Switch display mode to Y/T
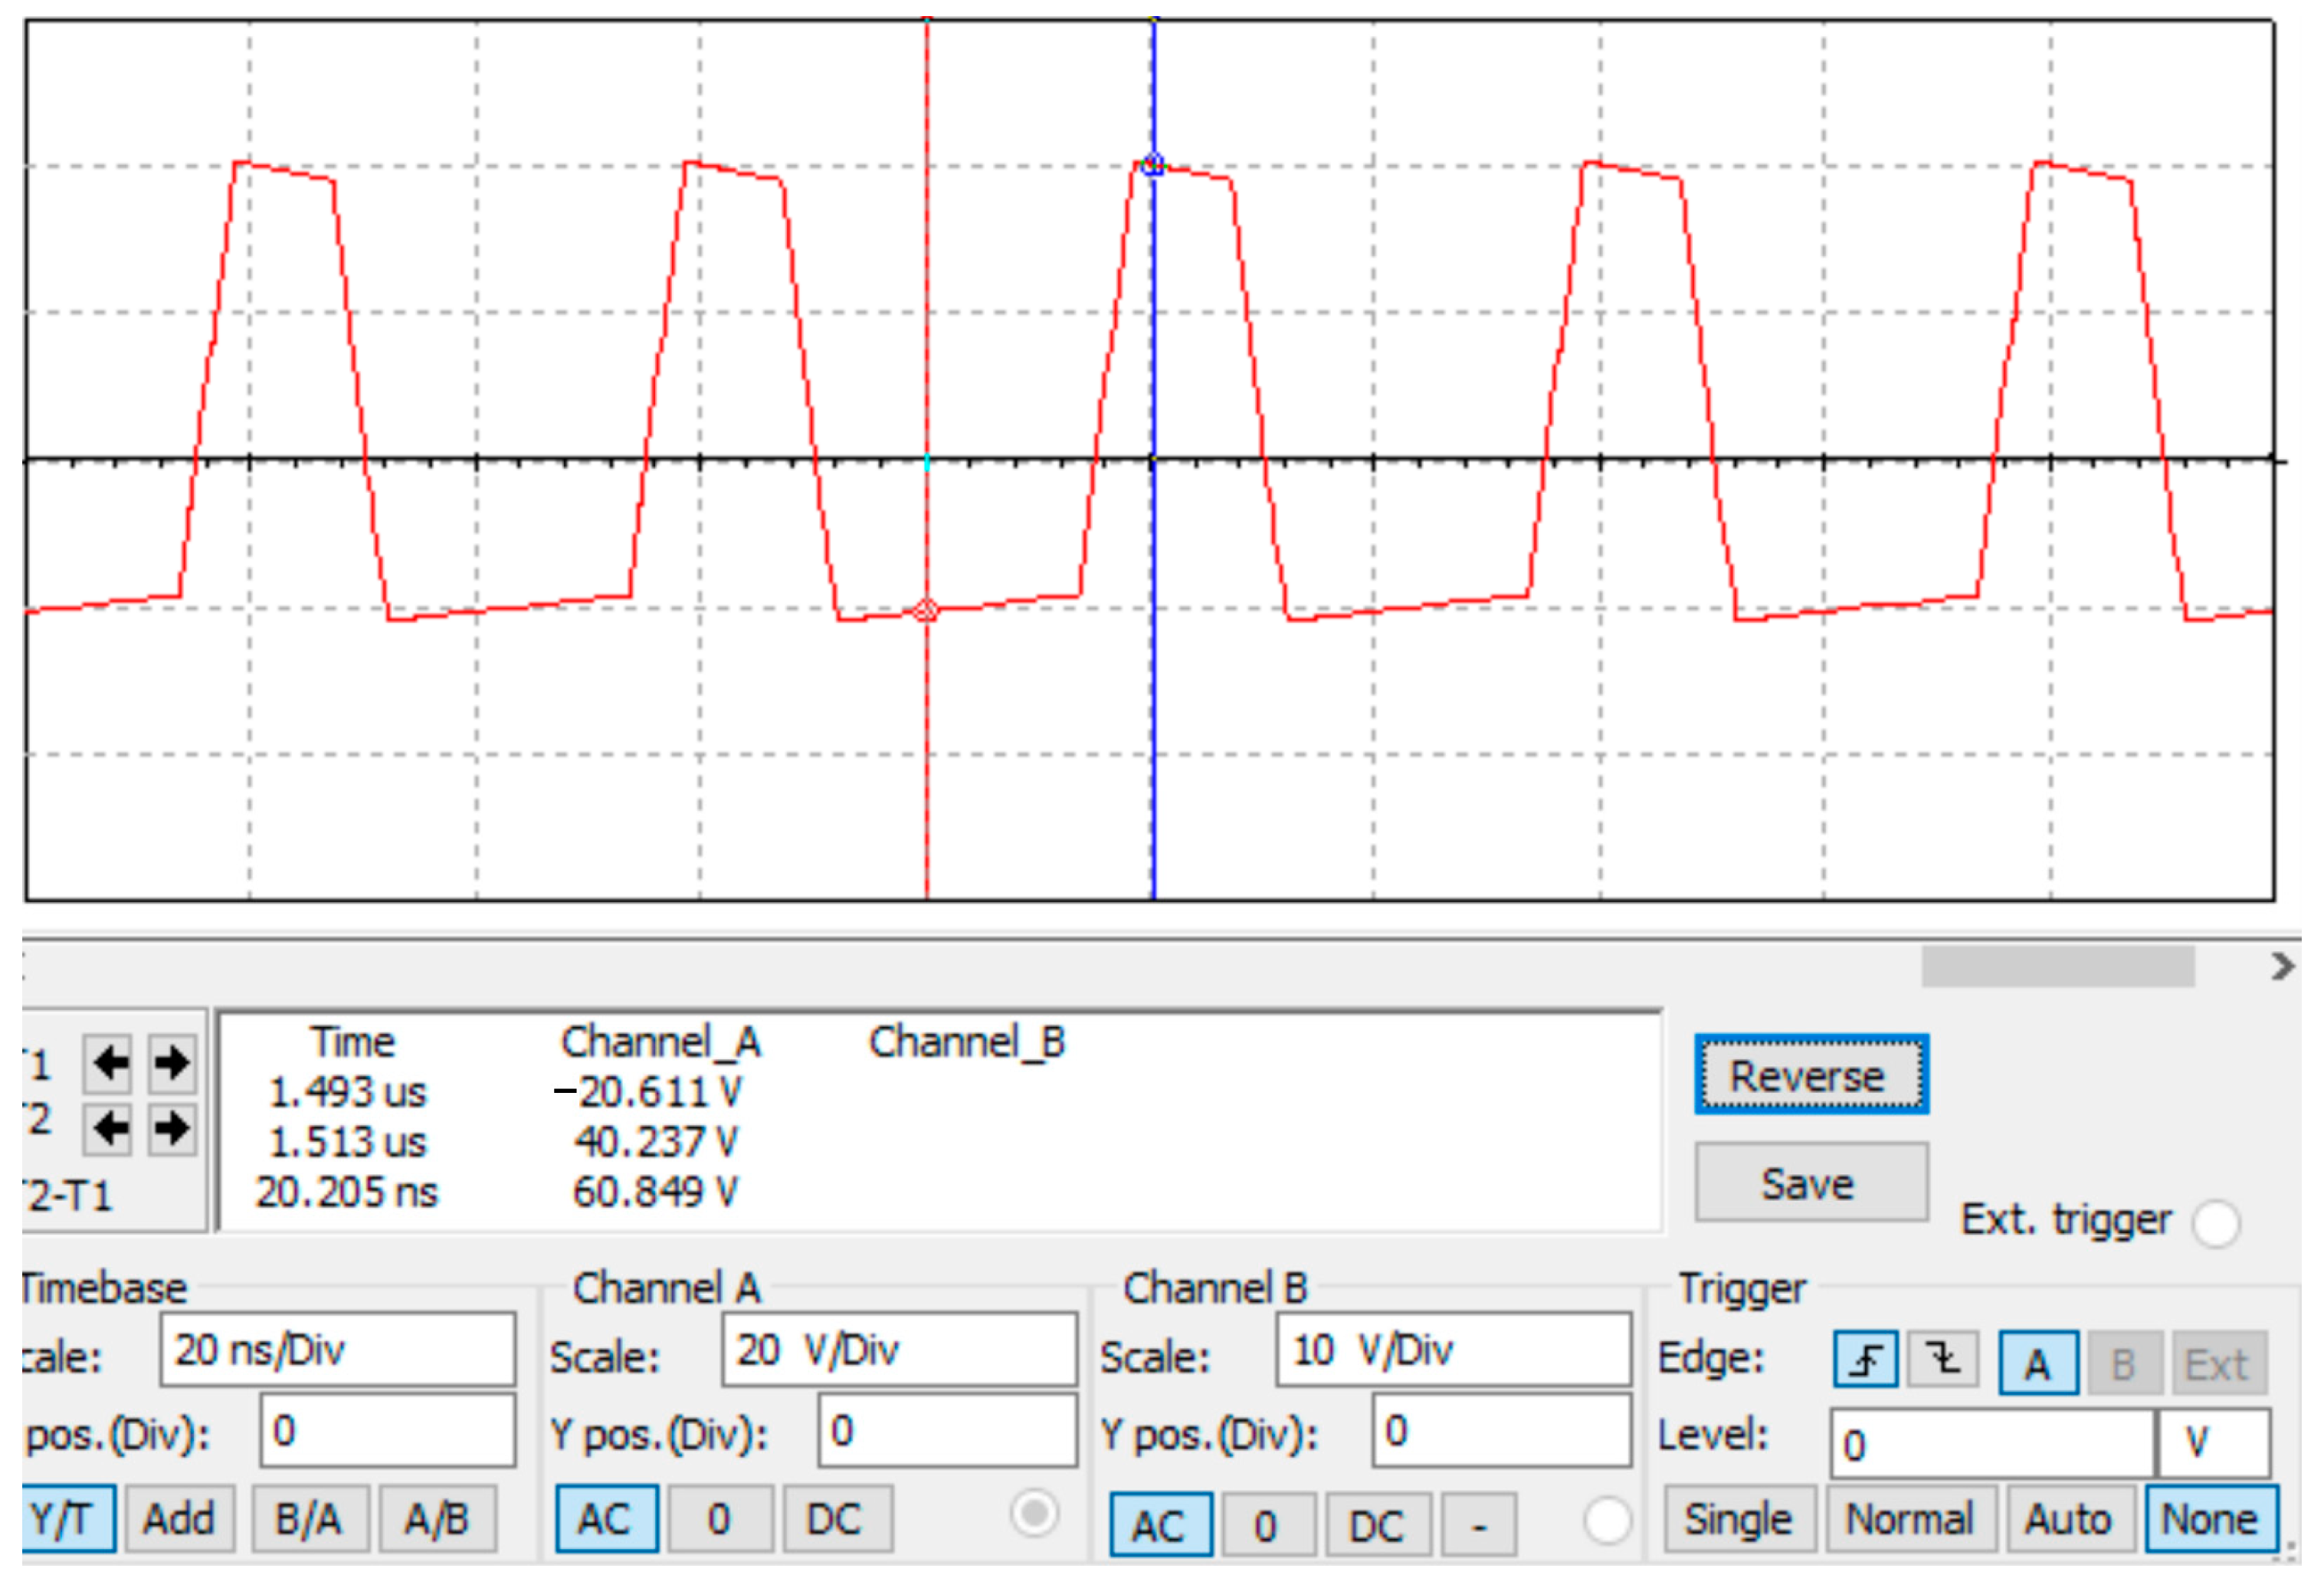Screen dimensions: 2324x1588 68,1519
